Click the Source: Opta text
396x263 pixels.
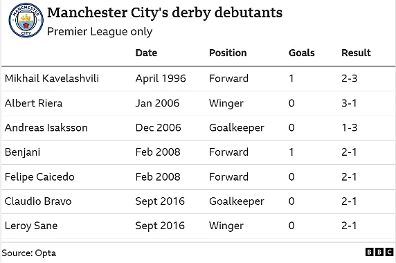pos(29,253)
